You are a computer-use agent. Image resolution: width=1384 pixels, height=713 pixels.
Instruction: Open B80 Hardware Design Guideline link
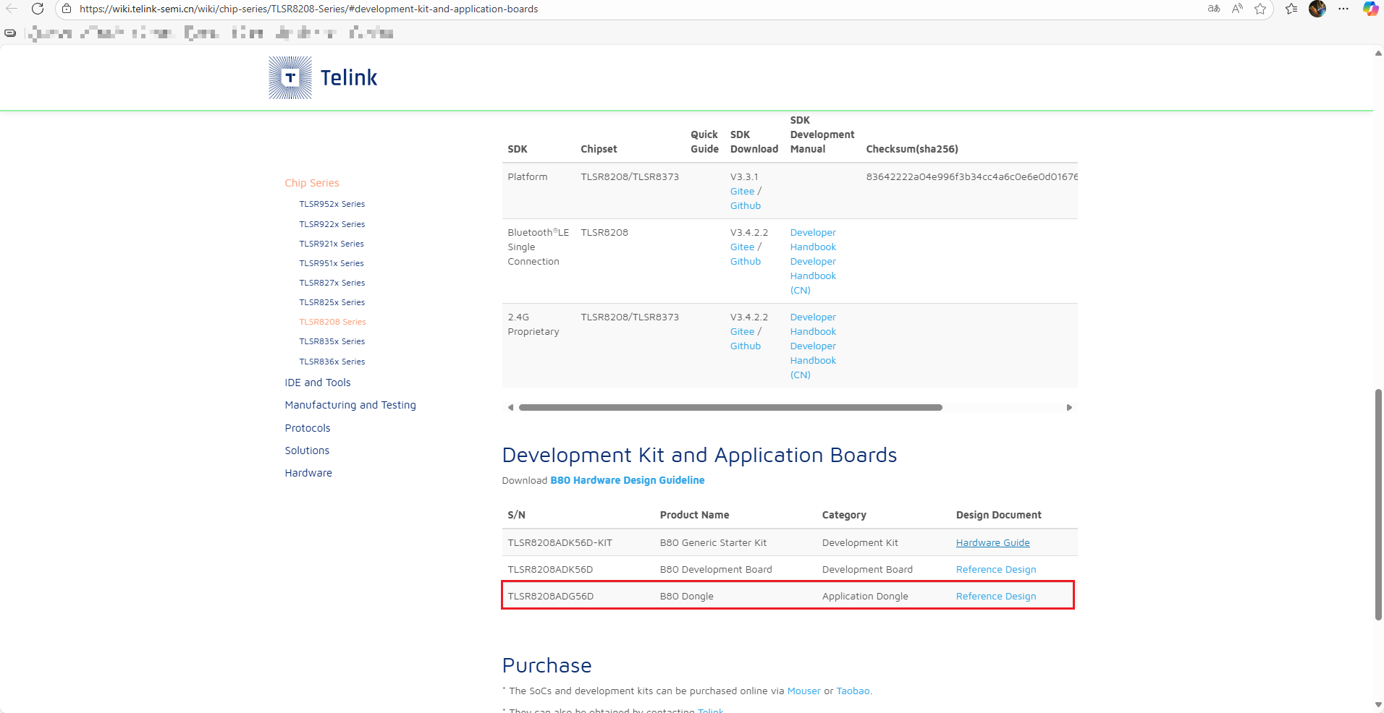click(627, 480)
